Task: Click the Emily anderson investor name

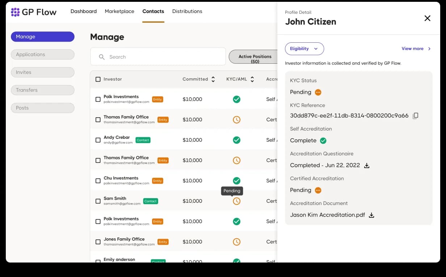Action: click(x=119, y=260)
